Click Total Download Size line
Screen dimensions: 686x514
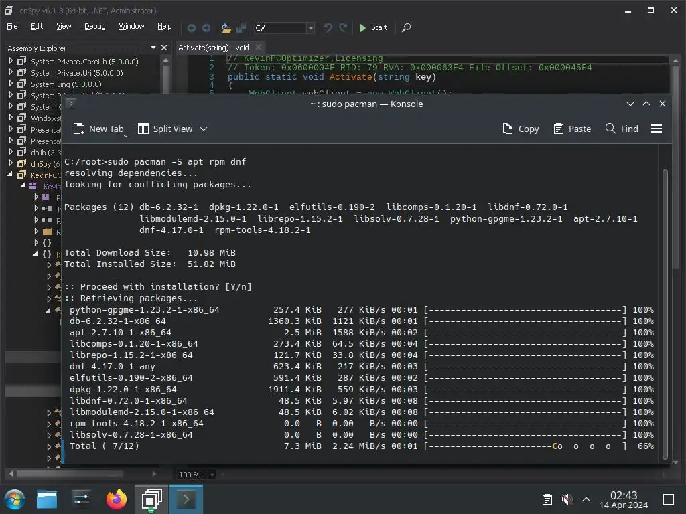pyautogui.click(x=150, y=253)
